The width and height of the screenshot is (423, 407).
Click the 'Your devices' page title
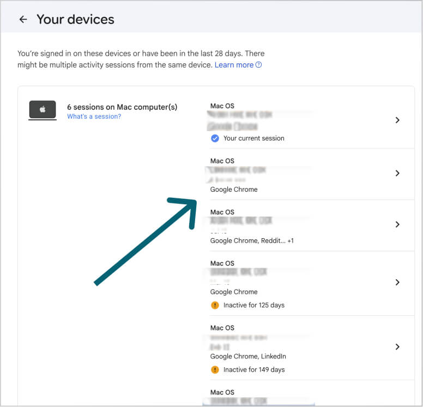pos(76,20)
